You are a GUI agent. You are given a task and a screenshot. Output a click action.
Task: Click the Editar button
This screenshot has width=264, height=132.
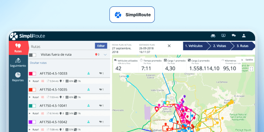101,46
